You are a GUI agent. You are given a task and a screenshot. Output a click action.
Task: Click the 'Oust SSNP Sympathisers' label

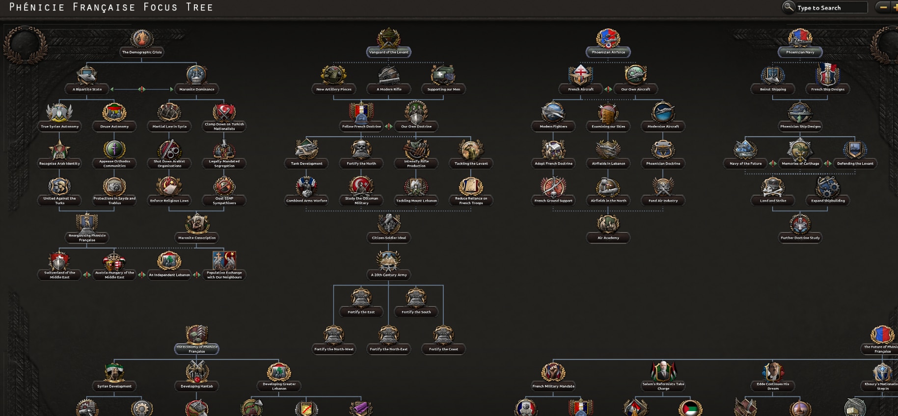click(x=224, y=201)
